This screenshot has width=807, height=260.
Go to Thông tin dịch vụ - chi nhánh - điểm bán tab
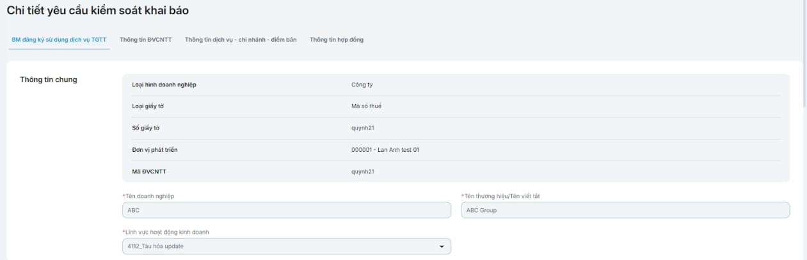(x=241, y=40)
